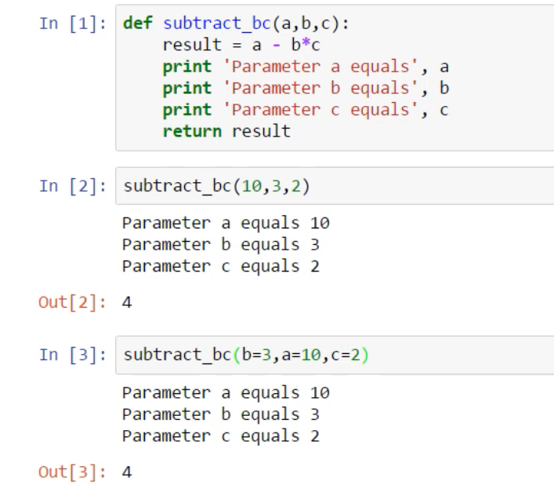Click 'Parameter c equals 2' in third cell output
The image size is (554, 496).
coord(221,436)
